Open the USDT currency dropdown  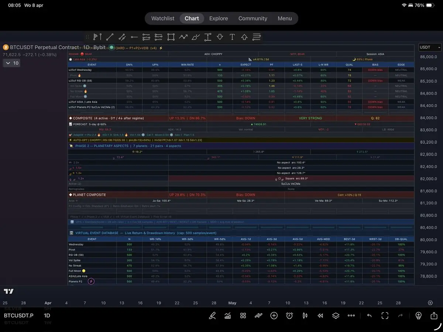[430, 47]
